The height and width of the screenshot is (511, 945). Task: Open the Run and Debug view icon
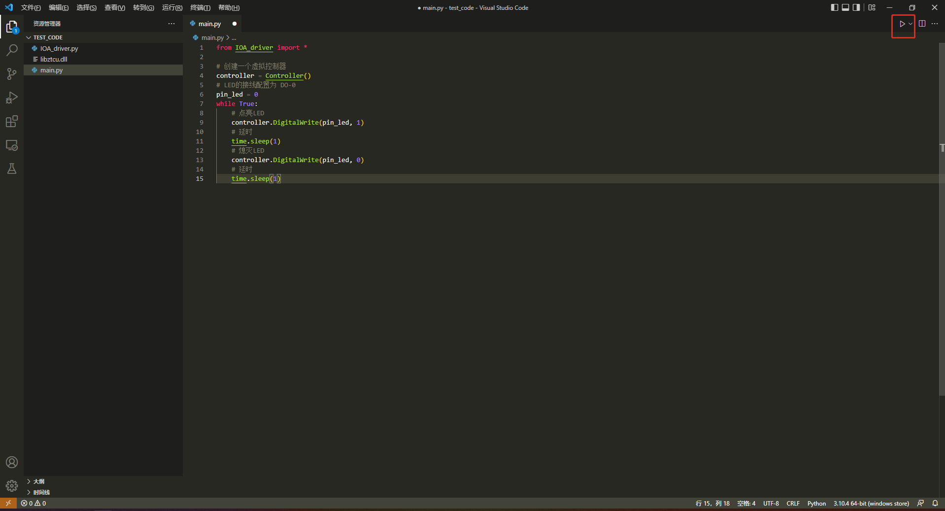tap(12, 98)
